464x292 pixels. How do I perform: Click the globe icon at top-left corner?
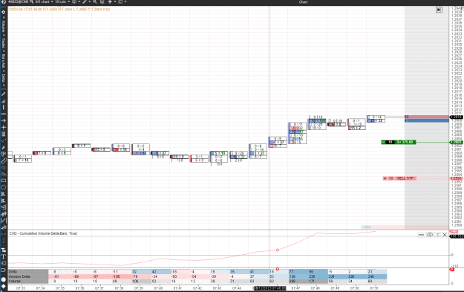click(x=4, y=1)
